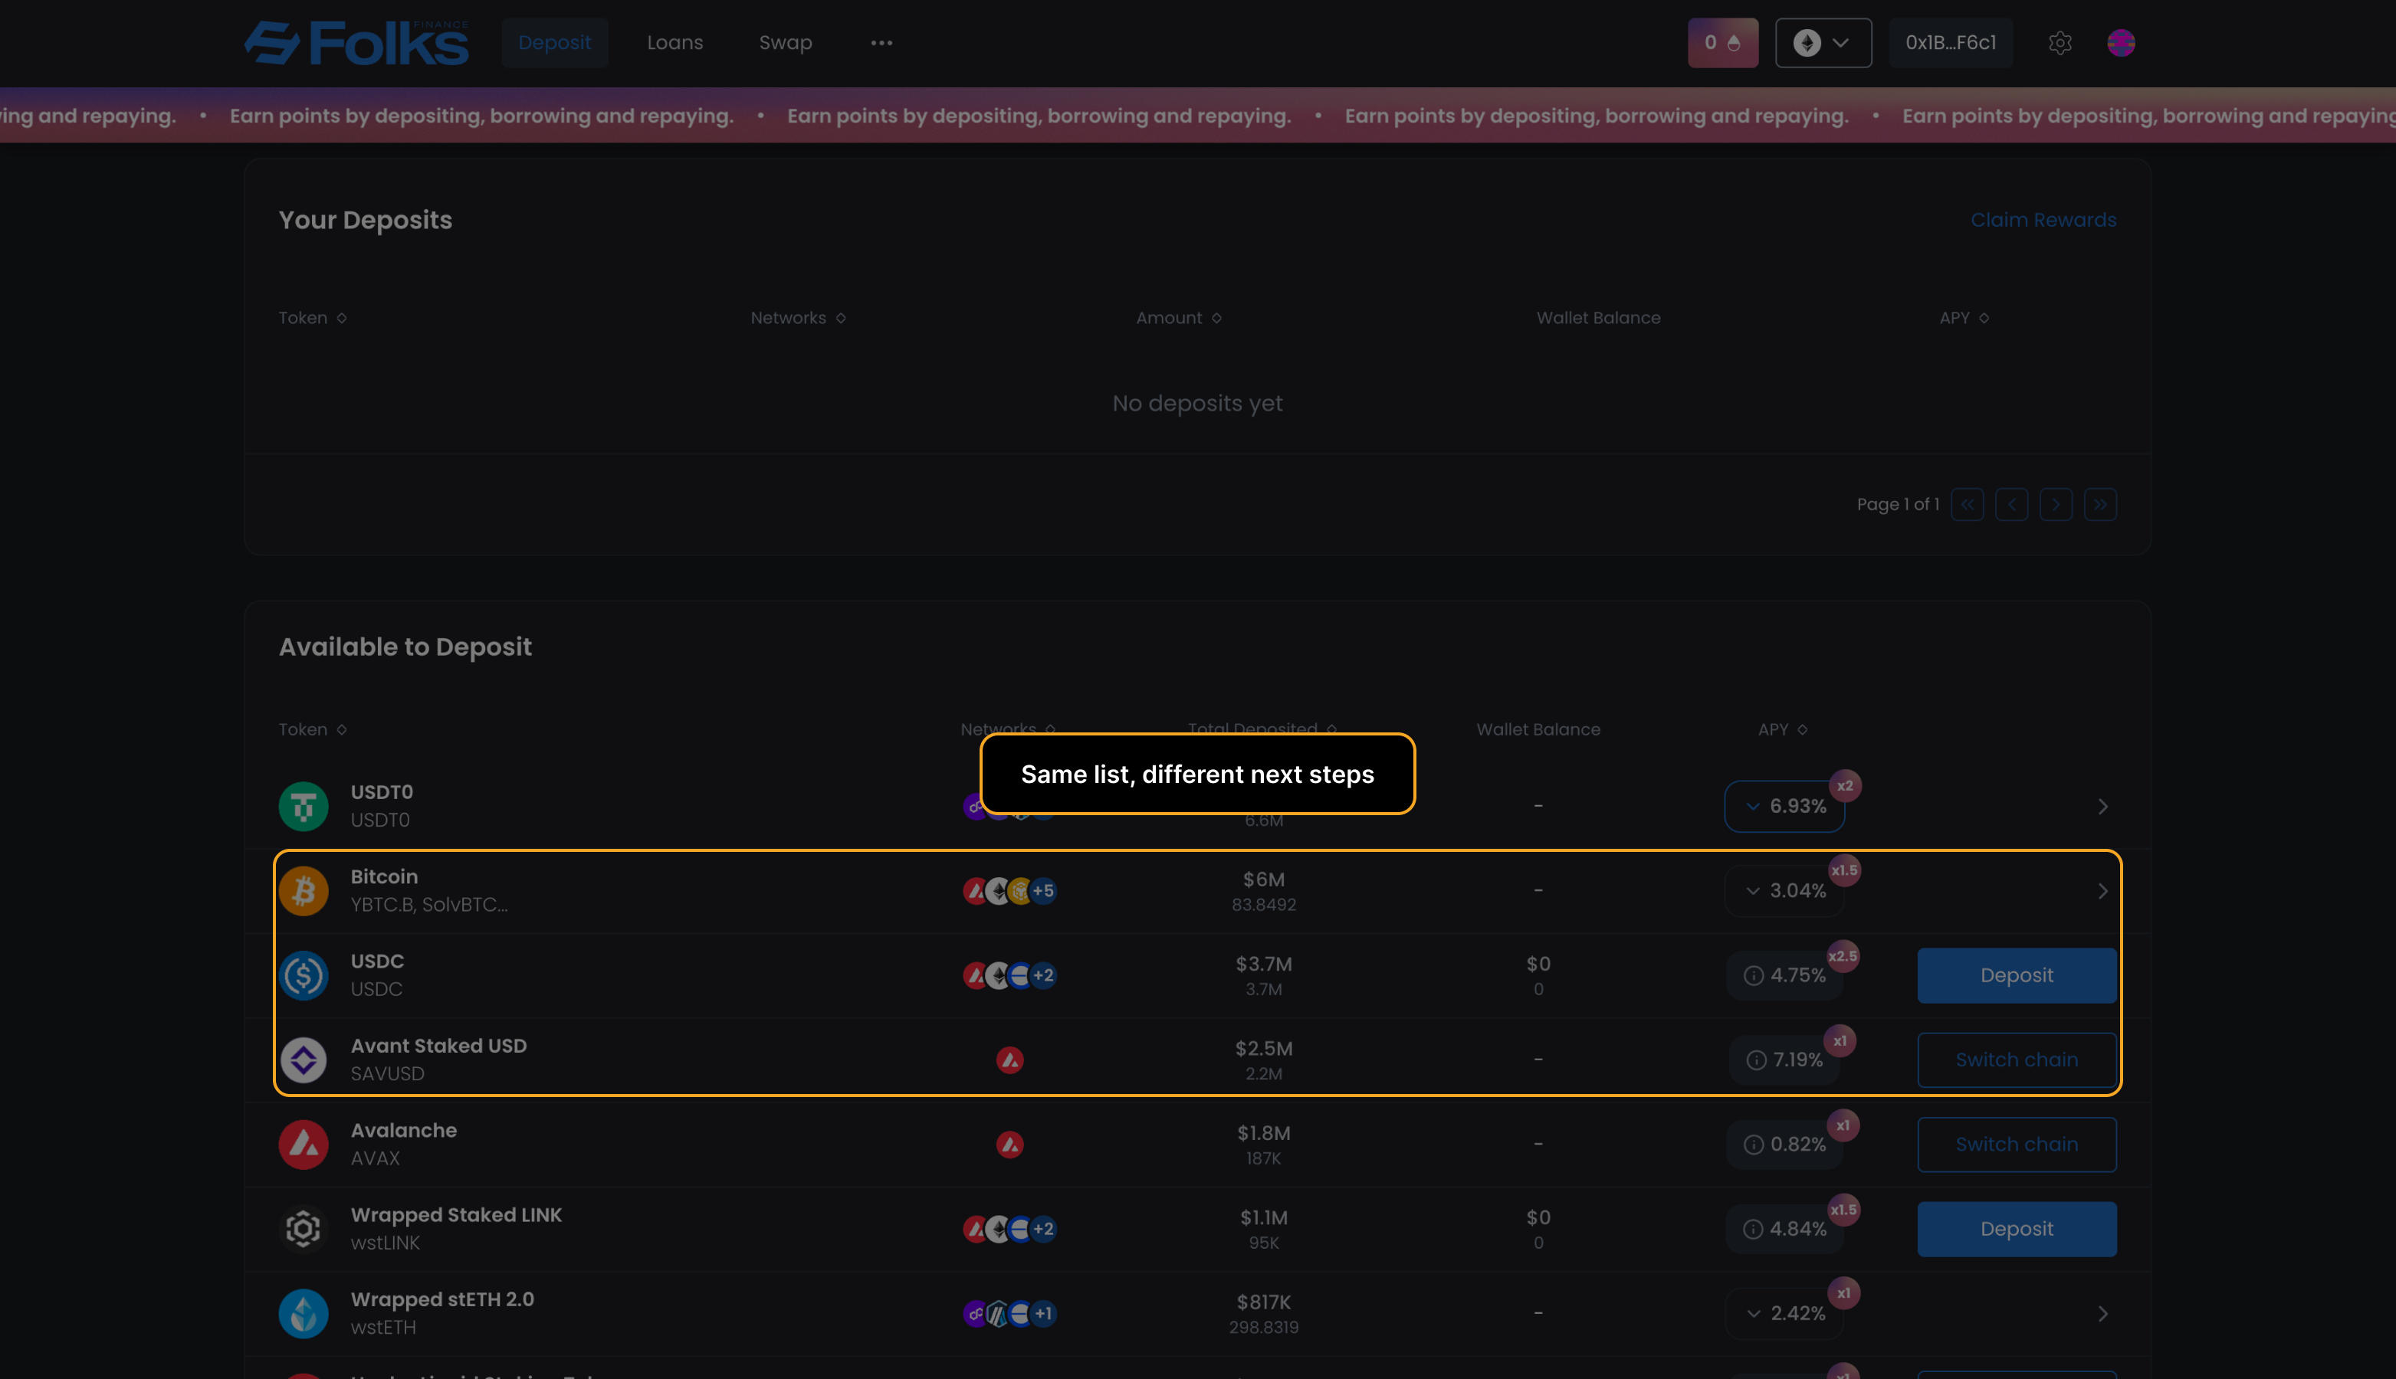
Task: Open the settings gear icon
Action: tap(2060, 43)
